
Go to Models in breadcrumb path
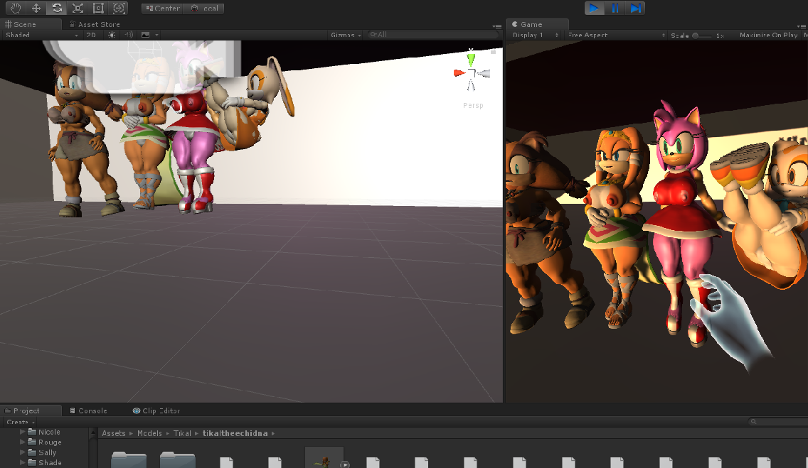[x=149, y=433]
